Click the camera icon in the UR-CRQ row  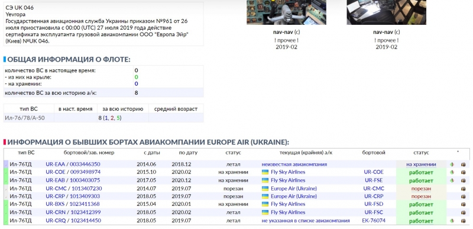tap(463, 221)
